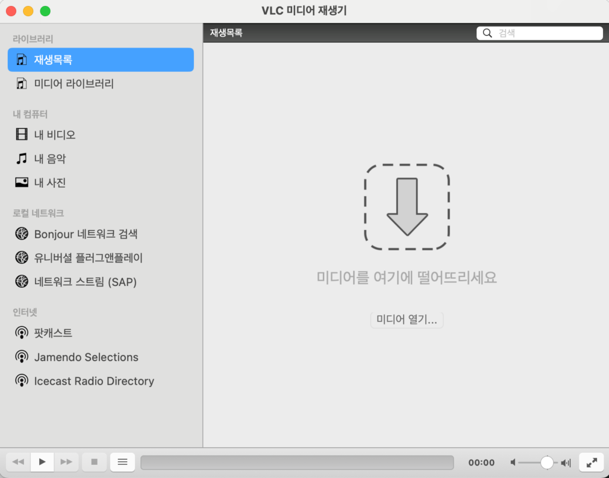Click the globe icon beside Bonjour 네트워크 검색
This screenshot has height=478, width=609.
click(x=22, y=234)
